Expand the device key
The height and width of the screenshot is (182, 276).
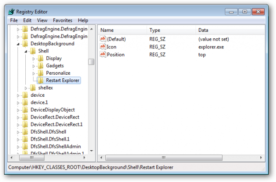(18, 95)
